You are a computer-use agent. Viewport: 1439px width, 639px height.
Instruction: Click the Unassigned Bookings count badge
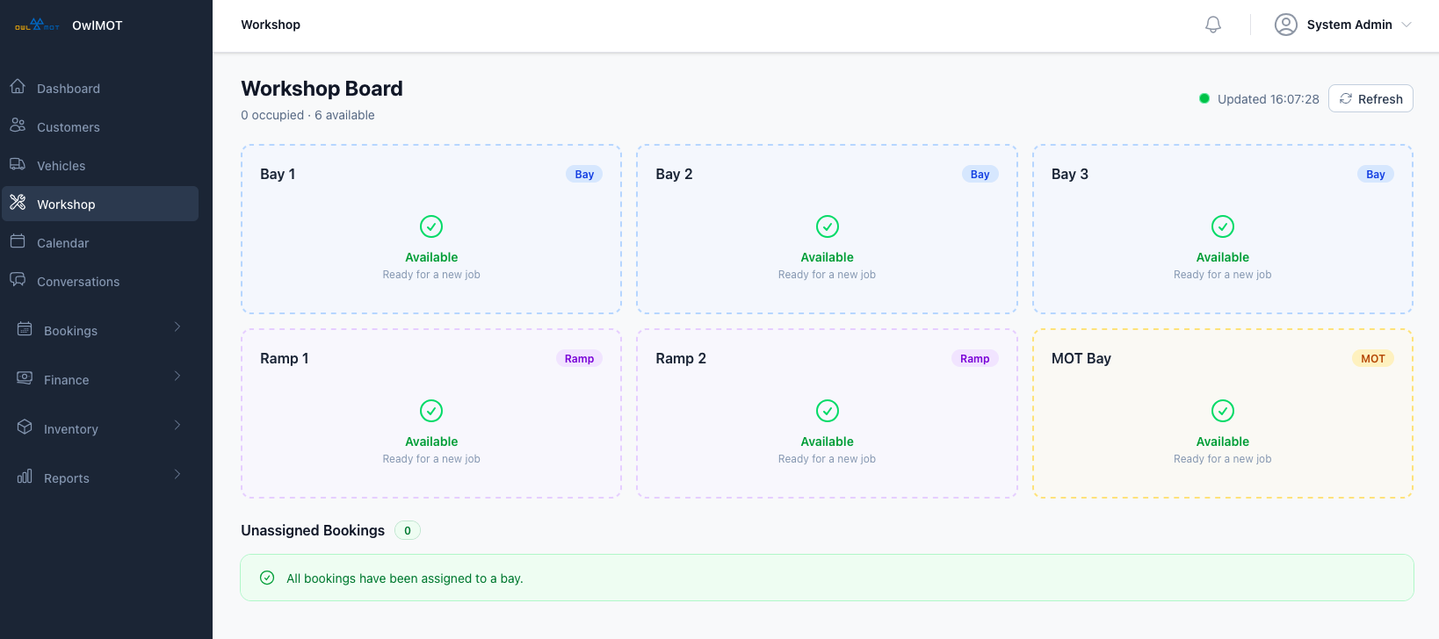click(407, 530)
